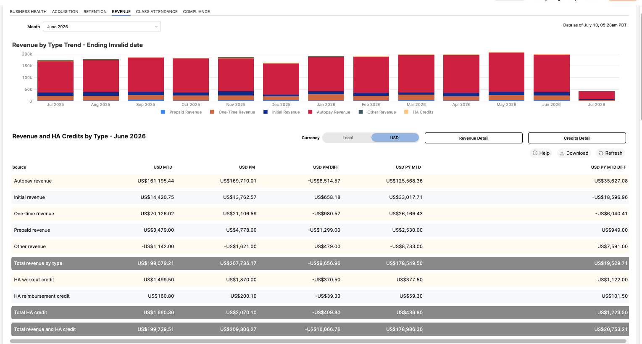Select the Revenue tab
The image size is (642, 344).
[x=121, y=12]
